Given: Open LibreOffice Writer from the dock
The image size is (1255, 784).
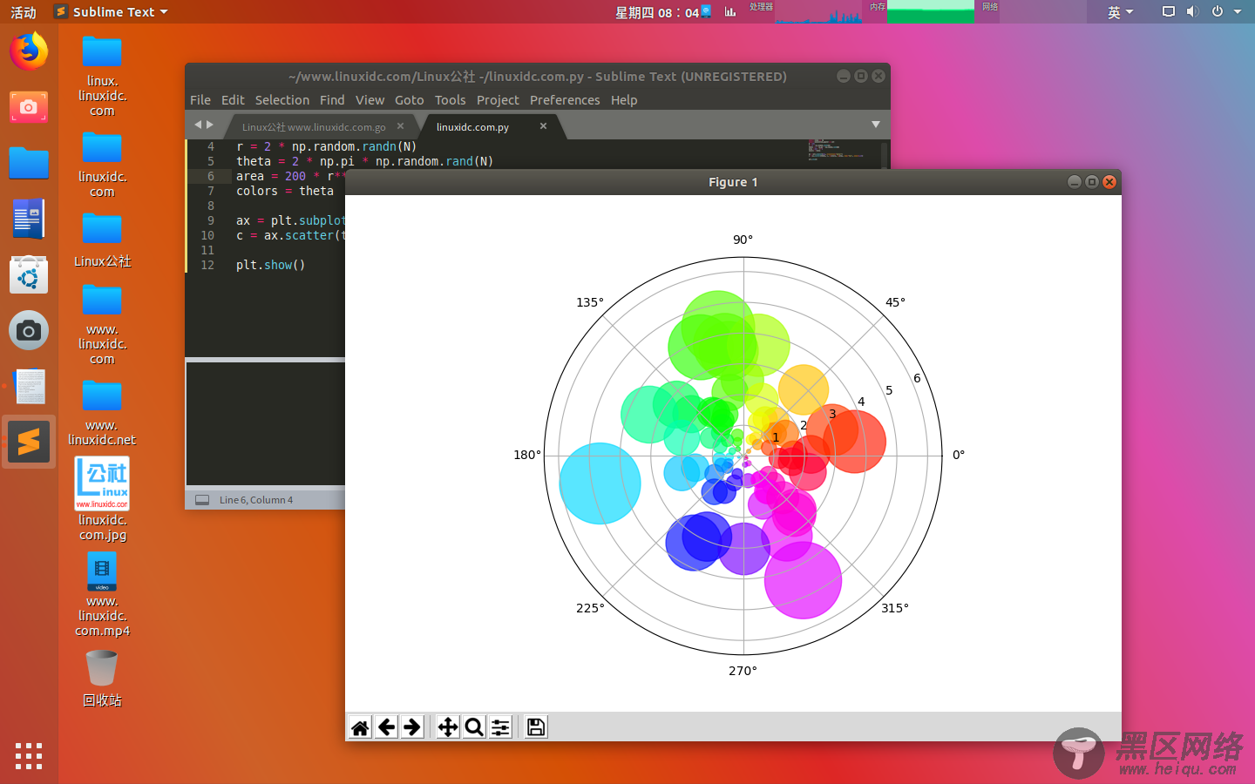Looking at the screenshot, I should point(29,219).
